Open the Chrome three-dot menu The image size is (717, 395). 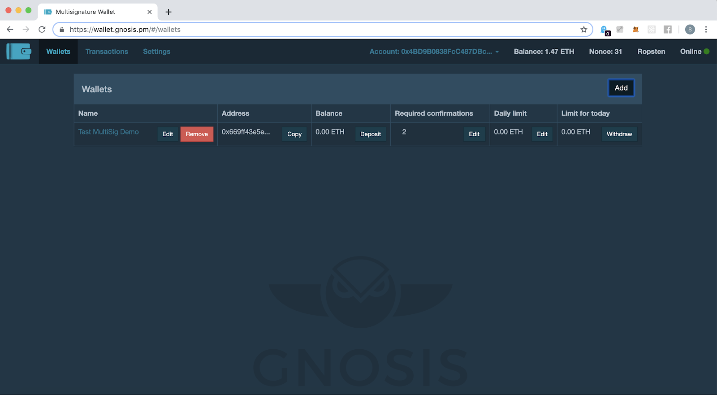[706, 30]
